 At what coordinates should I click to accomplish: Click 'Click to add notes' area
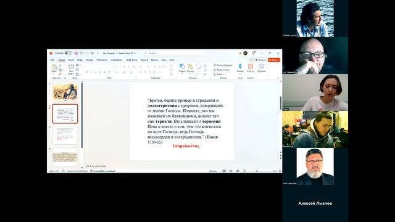(x=96, y=166)
